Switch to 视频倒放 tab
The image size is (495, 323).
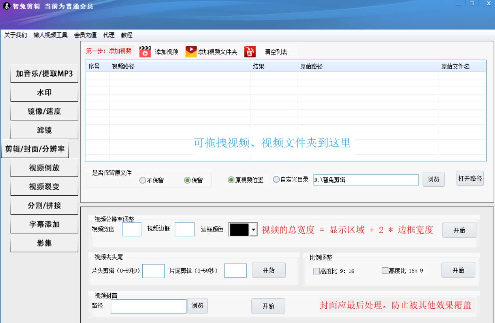(x=44, y=168)
